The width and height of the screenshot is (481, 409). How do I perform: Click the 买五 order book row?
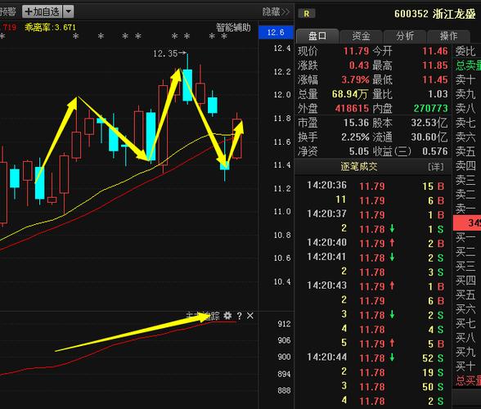tap(467, 294)
